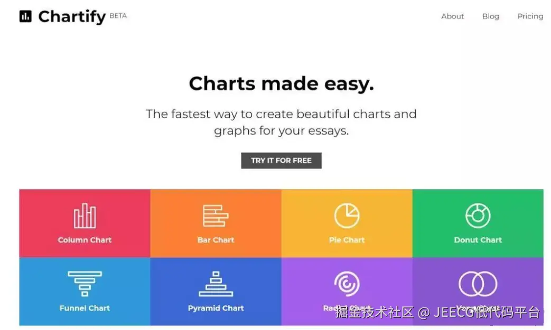Click the "Column Chart" label text

(x=85, y=240)
